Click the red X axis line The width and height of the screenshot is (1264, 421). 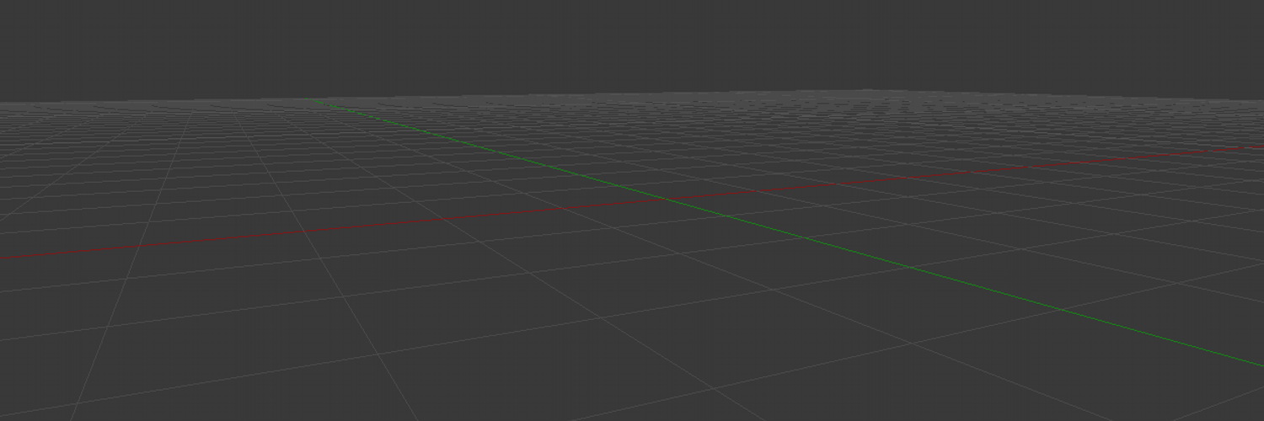(x=632, y=203)
